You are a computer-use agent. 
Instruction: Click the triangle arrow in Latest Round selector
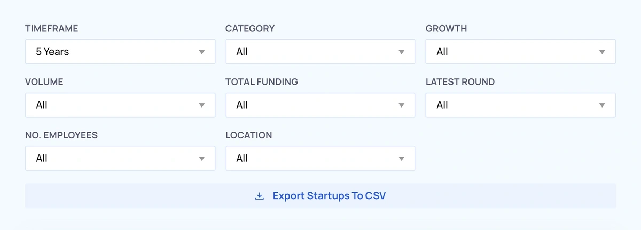coord(602,105)
